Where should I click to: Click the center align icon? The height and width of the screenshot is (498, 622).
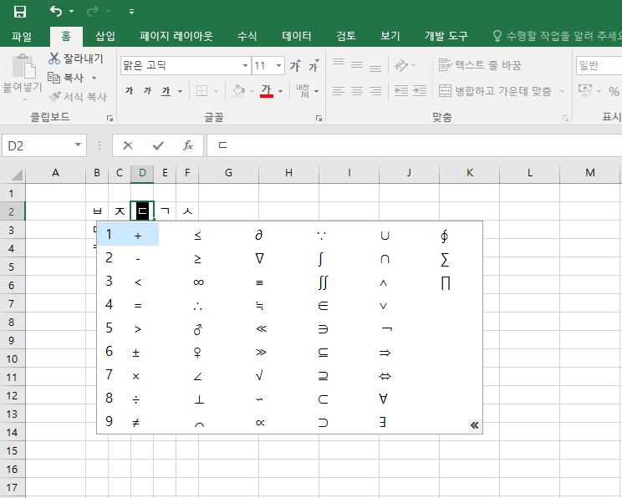(x=357, y=91)
